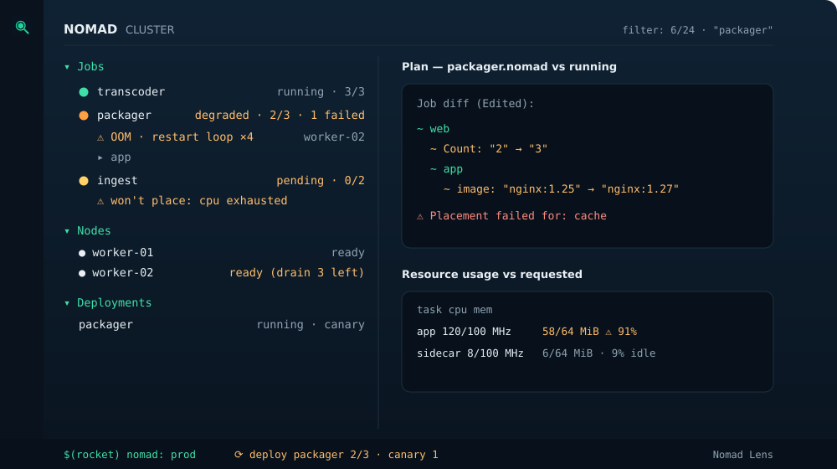Click the filter 6/24 "packager" indicator
The width and height of the screenshot is (837, 469).
tap(698, 30)
